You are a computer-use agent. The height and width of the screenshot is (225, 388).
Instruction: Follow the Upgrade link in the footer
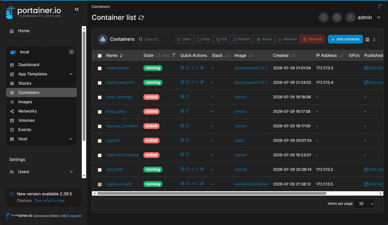point(75,216)
